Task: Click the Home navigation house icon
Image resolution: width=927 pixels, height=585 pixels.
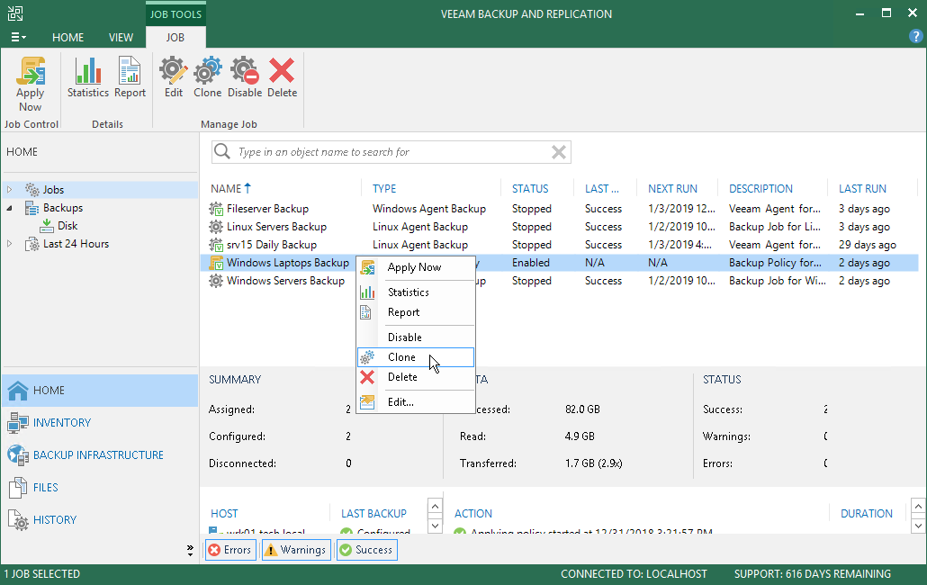Action: [x=18, y=390]
